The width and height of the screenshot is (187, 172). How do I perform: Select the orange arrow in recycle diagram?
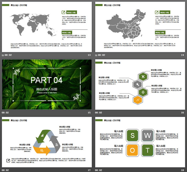tap(43, 151)
